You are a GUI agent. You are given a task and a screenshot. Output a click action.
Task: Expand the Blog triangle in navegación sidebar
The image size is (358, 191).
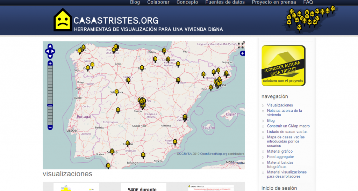pos(263,121)
